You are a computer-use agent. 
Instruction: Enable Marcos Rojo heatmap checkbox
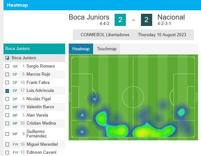tap(7, 74)
